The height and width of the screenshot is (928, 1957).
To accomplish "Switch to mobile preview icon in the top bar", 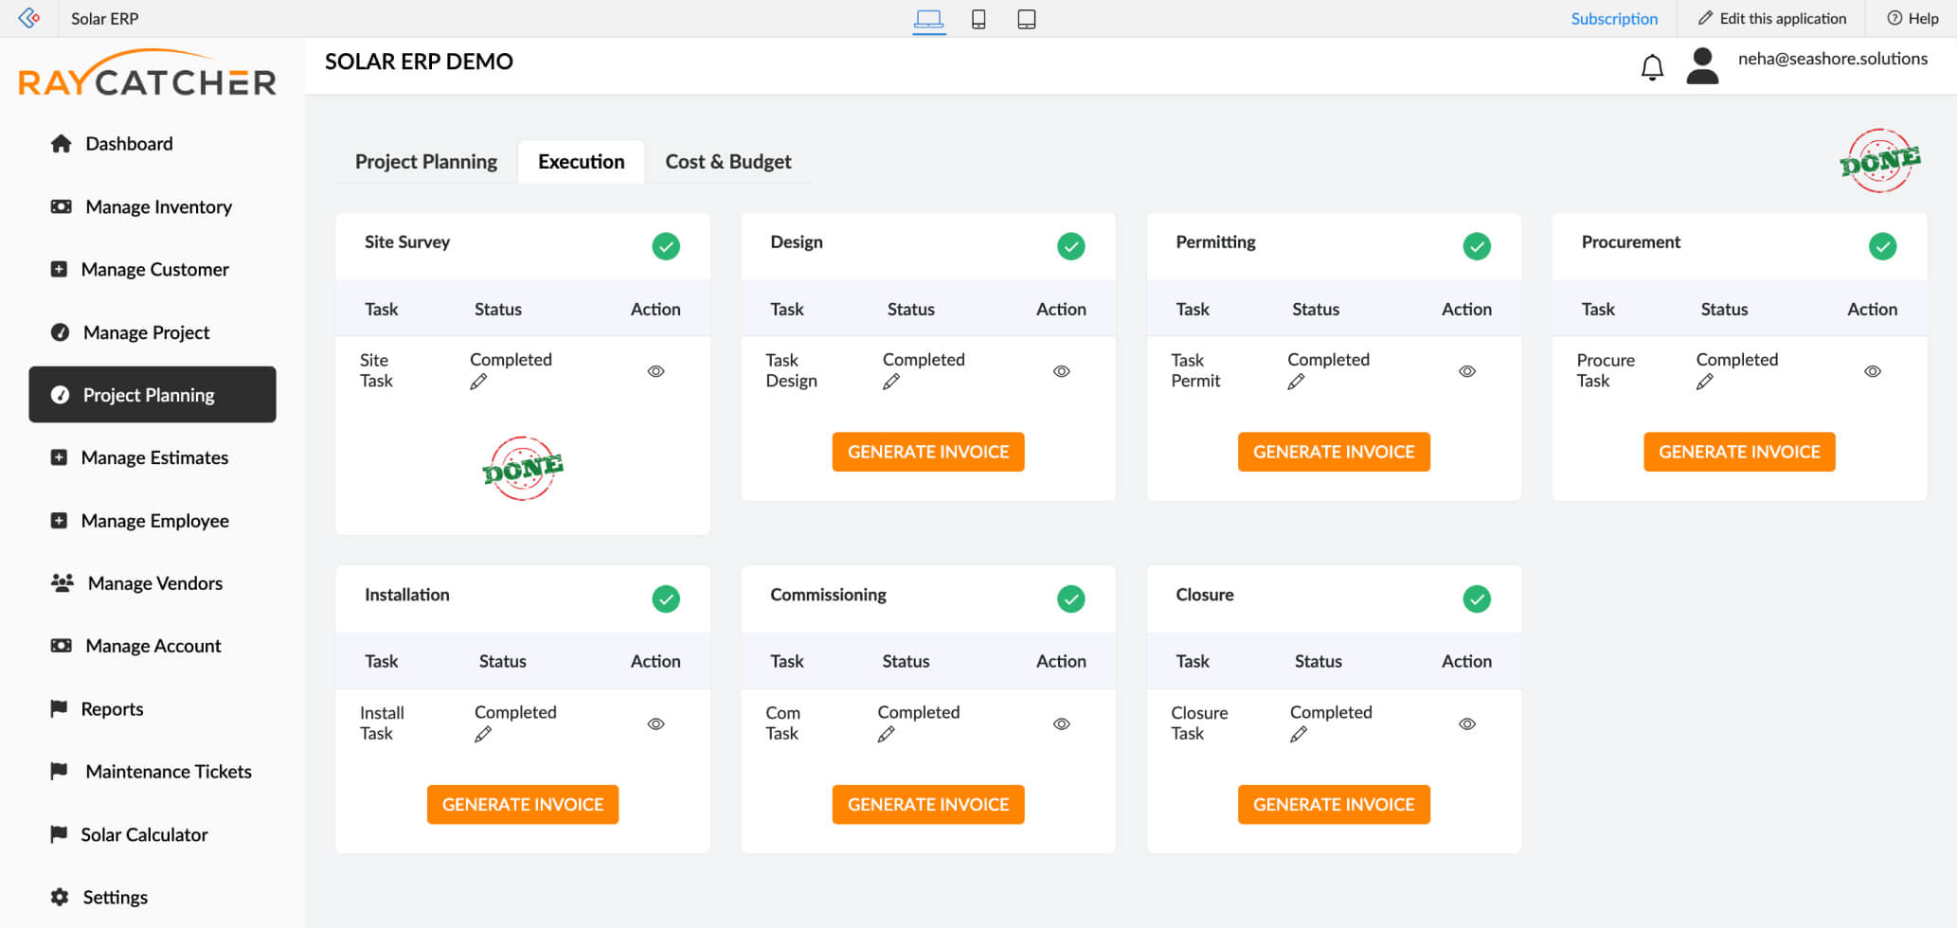I will click(x=978, y=18).
